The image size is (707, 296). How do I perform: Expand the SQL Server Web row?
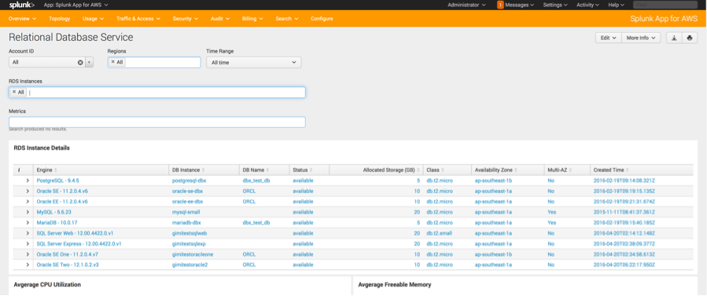(x=28, y=233)
